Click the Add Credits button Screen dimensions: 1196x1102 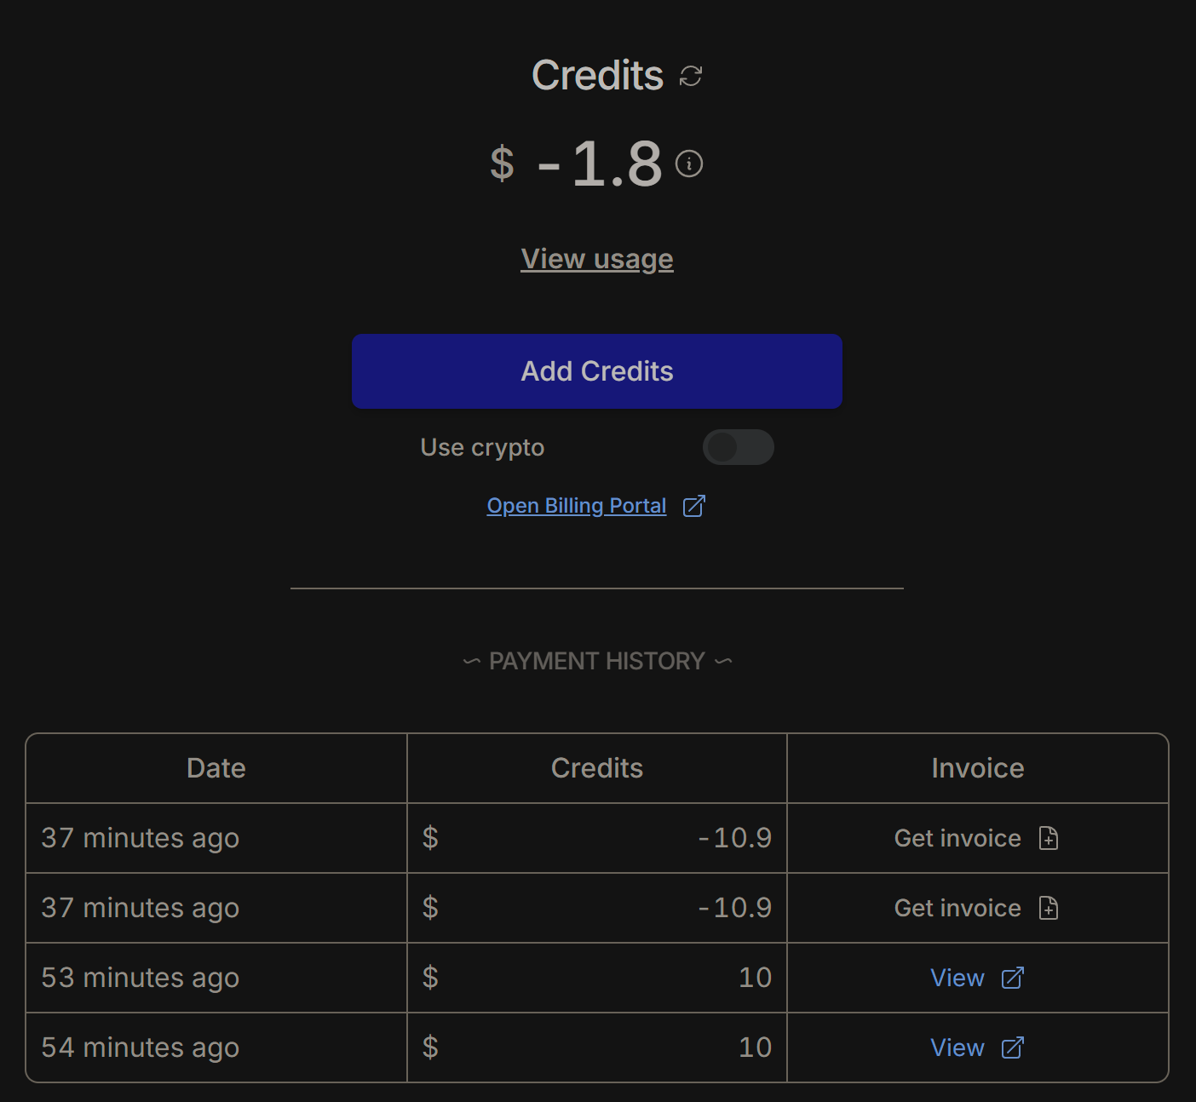597,371
